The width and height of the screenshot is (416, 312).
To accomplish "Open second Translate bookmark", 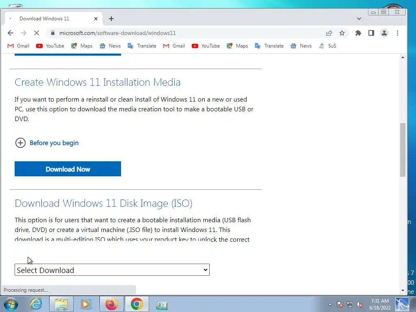I will (269, 46).
